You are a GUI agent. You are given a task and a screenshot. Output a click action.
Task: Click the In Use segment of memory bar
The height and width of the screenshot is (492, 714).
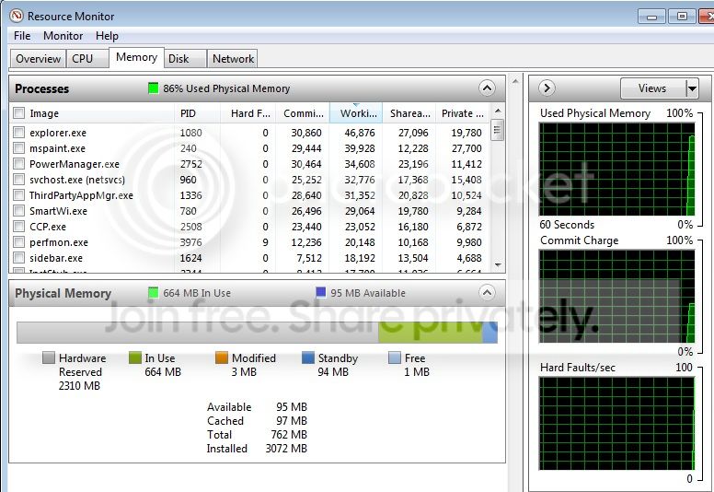[x=431, y=333]
